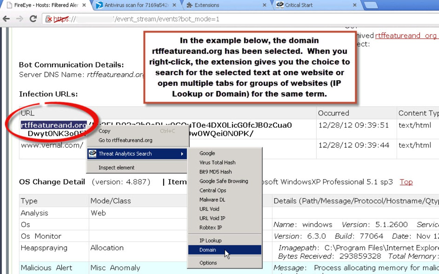Image resolution: width=439 pixels, height=274 pixels.
Task: Select IP Lookup group option
Action: point(225,240)
